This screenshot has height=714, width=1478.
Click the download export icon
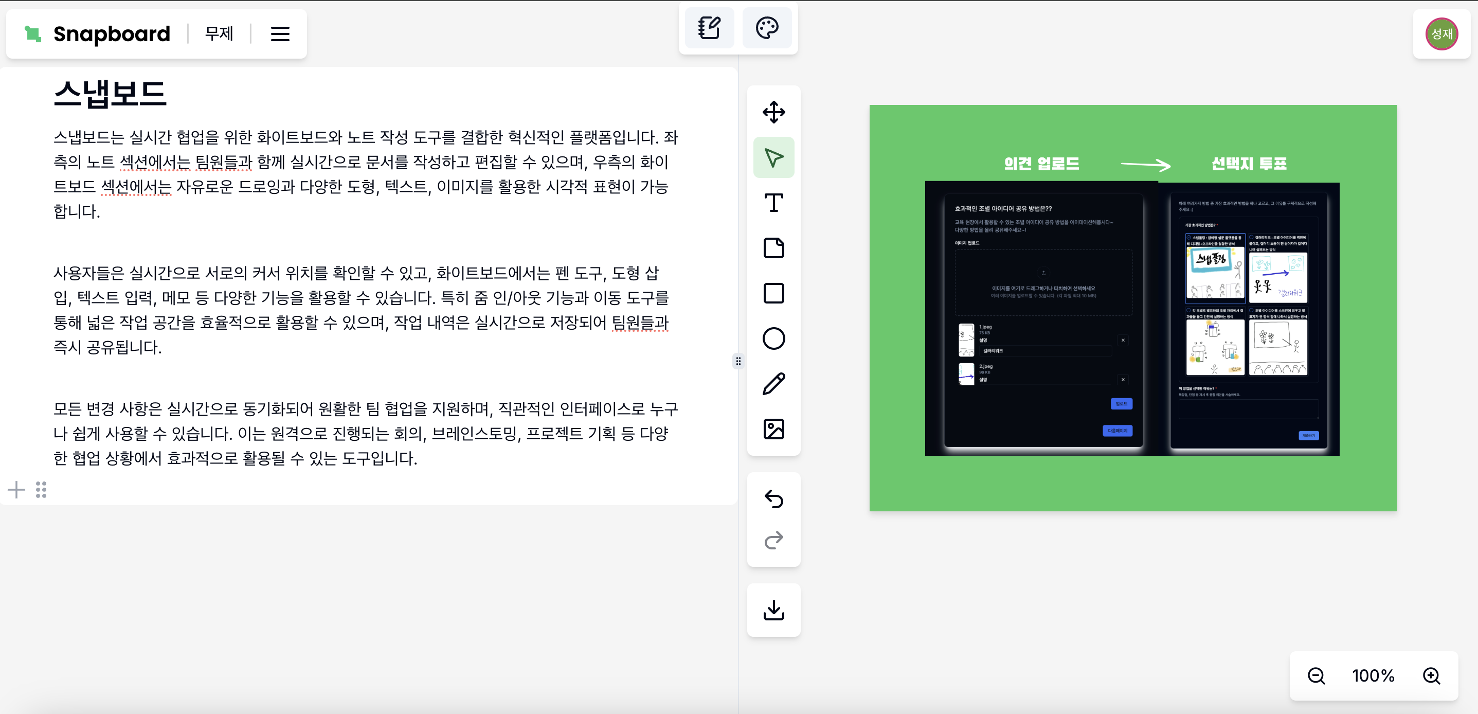click(x=773, y=610)
